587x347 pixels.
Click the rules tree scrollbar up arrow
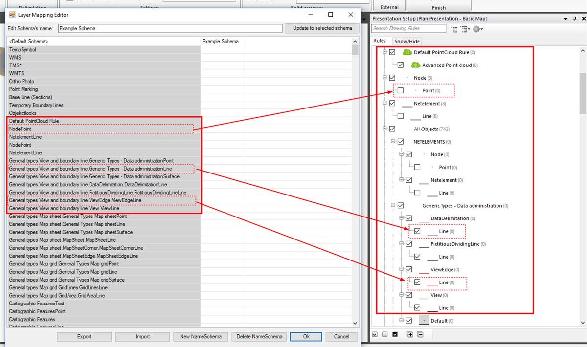583,51
